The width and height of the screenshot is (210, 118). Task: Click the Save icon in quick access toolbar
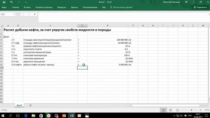pyautogui.click(x=4, y=2)
